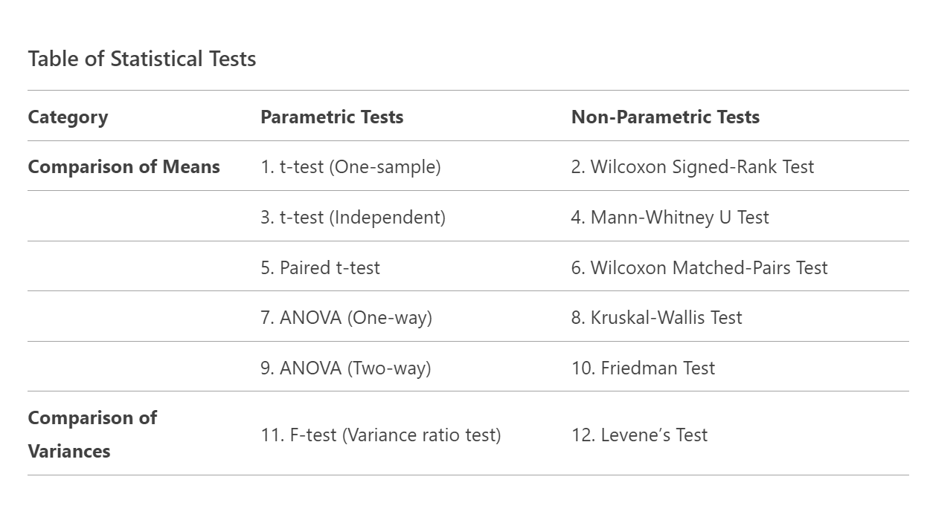
Task: Select the Wilcoxon Matched-Pairs Test cell
Action: 699,267
